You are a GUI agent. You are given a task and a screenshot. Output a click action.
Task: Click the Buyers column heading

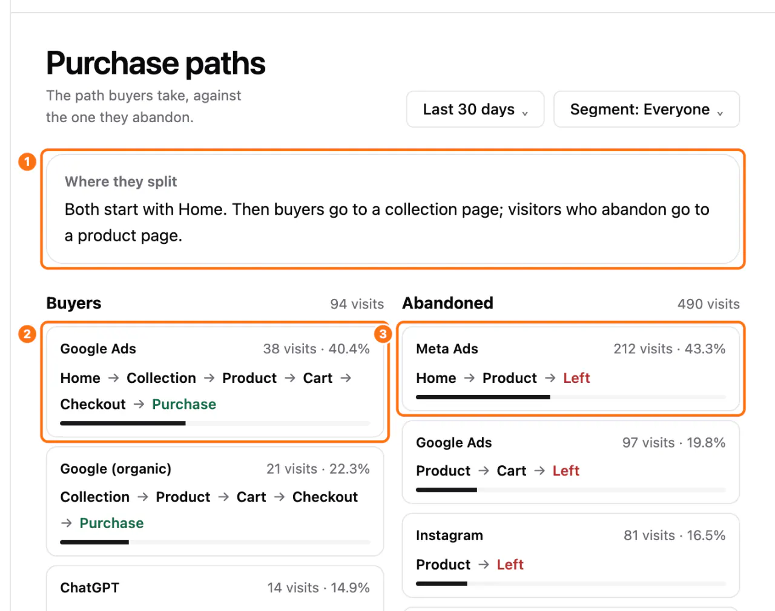pos(74,303)
